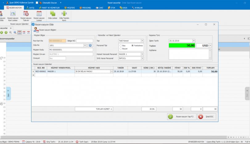Click the 30 DK RELAX MASAJ cell
Screen dimensions: 250x144
point(92,72)
